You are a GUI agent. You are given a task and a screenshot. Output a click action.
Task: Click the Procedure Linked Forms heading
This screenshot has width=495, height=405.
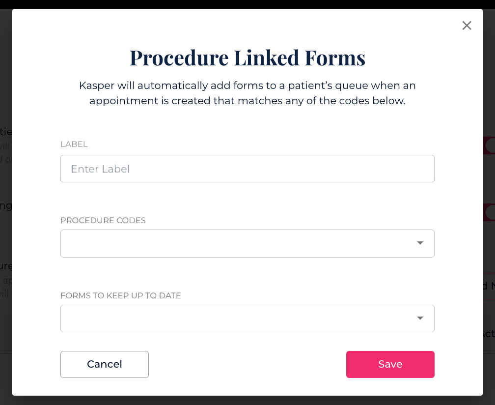coord(247,58)
